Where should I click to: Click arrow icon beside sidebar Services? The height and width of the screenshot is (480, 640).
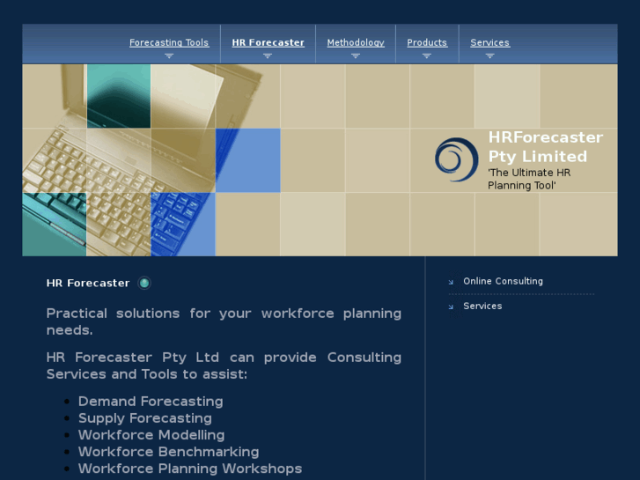tap(451, 306)
